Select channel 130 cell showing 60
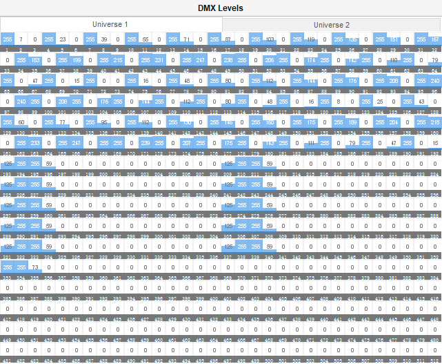The height and width of the screenshot is (364, 442). click(21, 123)
